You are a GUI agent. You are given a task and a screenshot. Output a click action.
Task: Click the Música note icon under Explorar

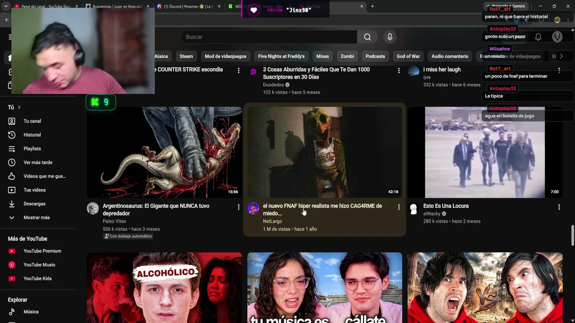pos(12,312)
